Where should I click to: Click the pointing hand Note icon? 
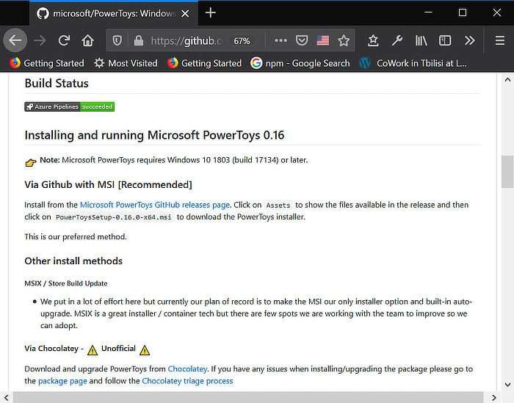coord(31,162)
